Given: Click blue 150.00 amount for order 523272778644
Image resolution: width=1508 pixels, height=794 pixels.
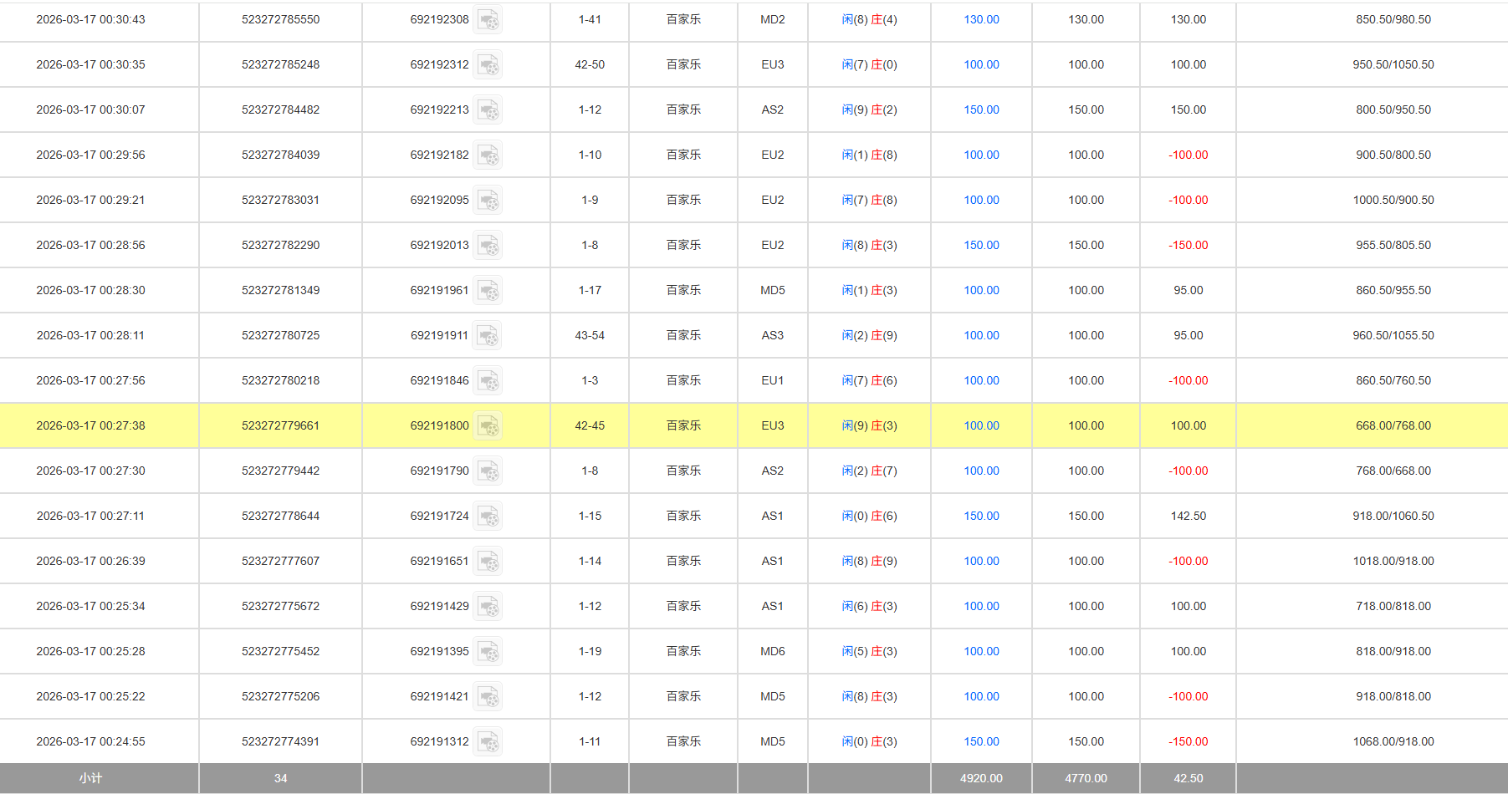Looking at the screenshot, I should point(981,516).
